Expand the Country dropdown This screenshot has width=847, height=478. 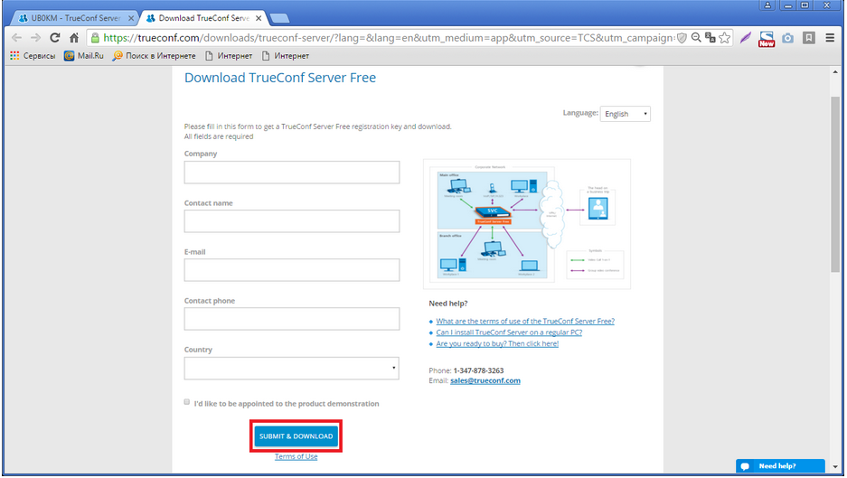[292, 369]
